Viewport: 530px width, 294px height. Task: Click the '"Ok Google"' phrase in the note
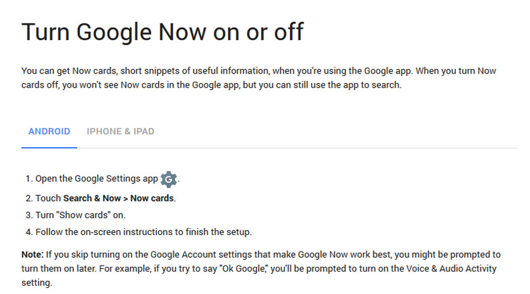pos(243,269)
